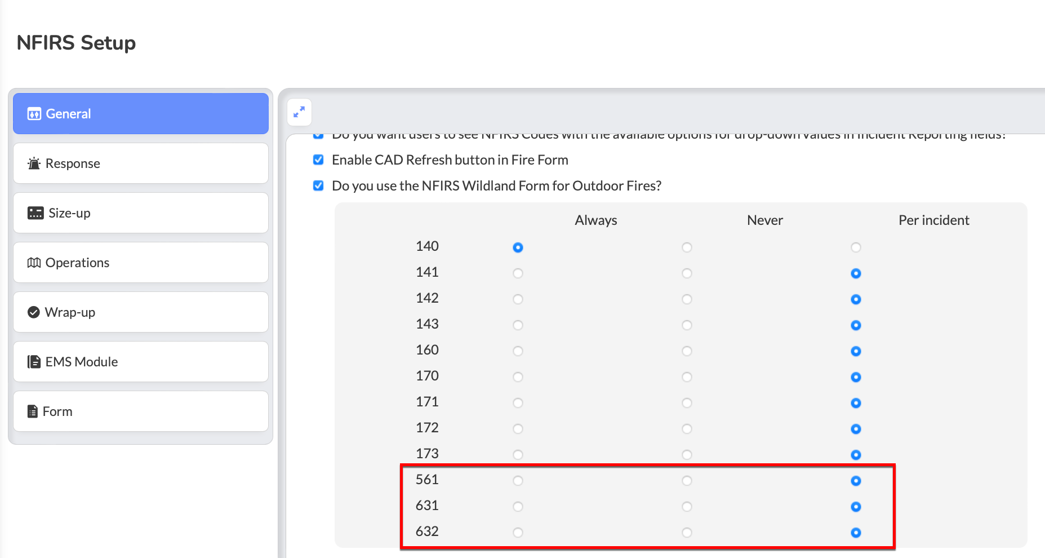Screen dimensions: 1045x558
Task: Set code 142 to Always
Action: [518, 299]
